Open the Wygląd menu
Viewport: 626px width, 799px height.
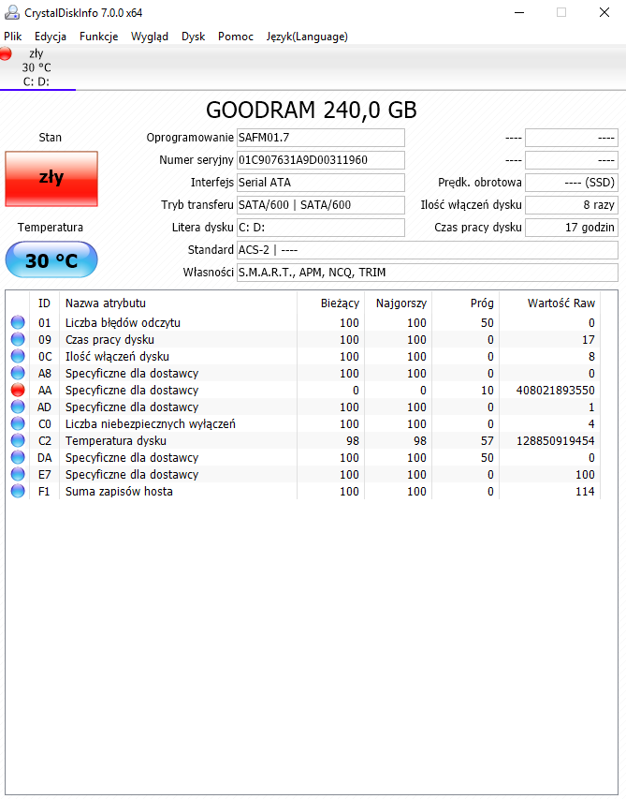(150, 37)
